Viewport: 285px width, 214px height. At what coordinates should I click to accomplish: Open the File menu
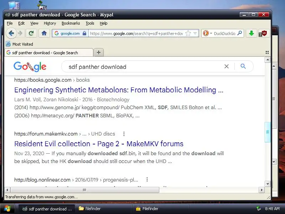point(10,23)
